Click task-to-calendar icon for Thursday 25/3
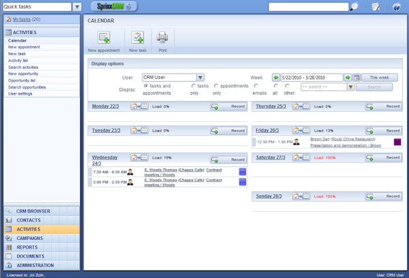This screenshot has width=409, height=278. coord(301,106)
